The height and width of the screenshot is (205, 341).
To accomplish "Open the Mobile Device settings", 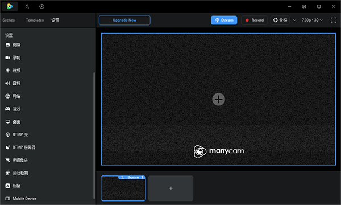I will [21, 199].
